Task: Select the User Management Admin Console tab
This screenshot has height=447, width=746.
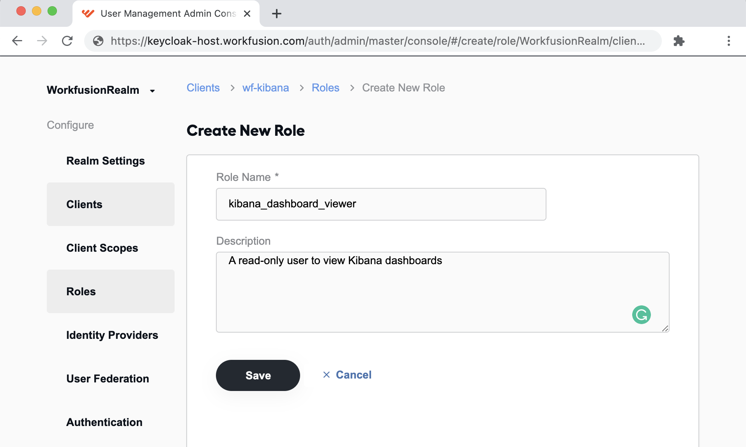Action: point(166,14)
